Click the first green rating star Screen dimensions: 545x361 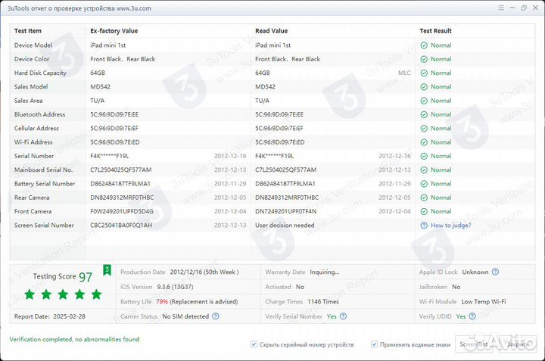tap(30, 294)
